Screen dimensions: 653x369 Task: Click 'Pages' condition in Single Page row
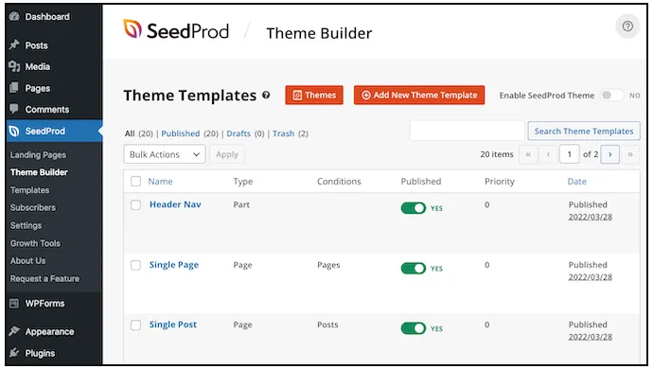click(328, 265)
